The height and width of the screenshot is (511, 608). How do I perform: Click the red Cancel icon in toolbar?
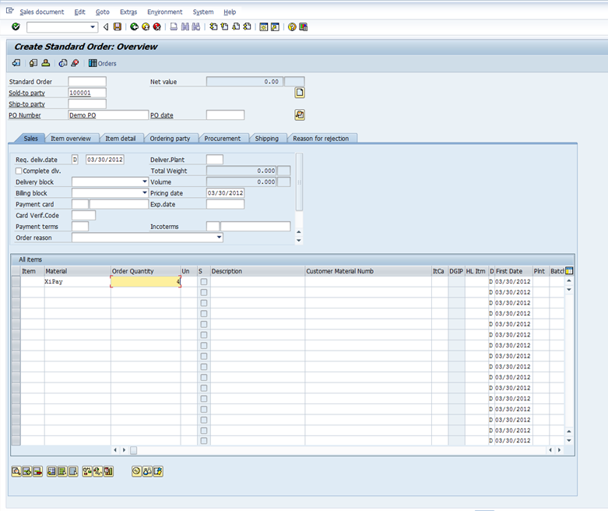(156, 26)
